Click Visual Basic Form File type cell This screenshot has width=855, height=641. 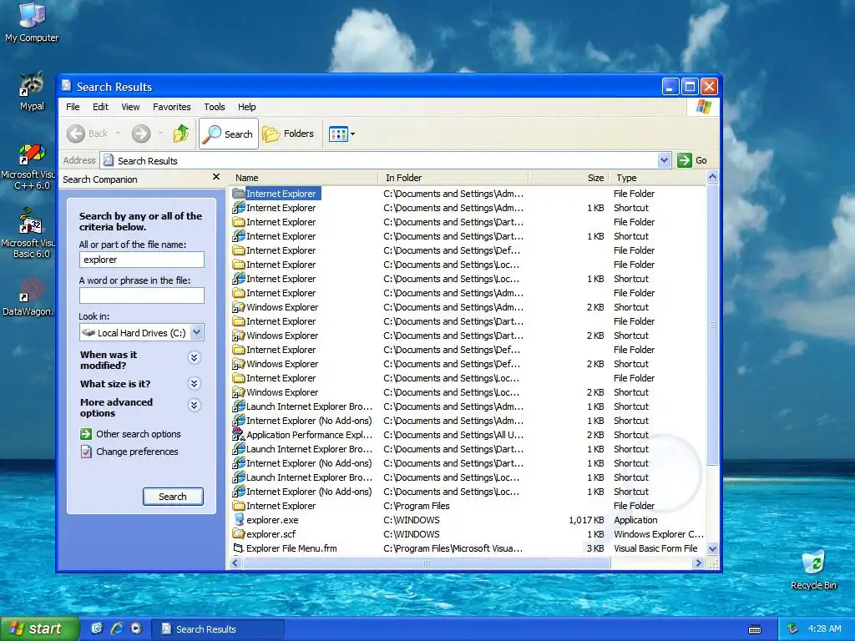pos(655,548)
